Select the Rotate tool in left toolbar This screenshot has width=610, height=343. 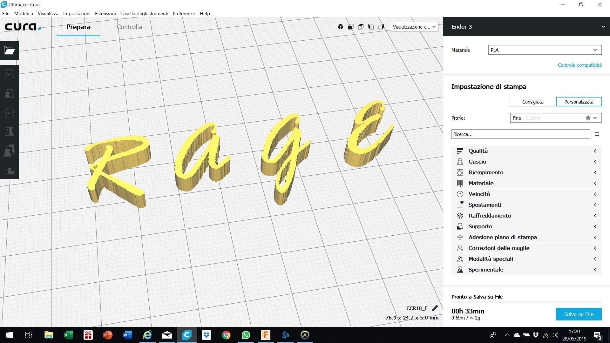point(10,112)
